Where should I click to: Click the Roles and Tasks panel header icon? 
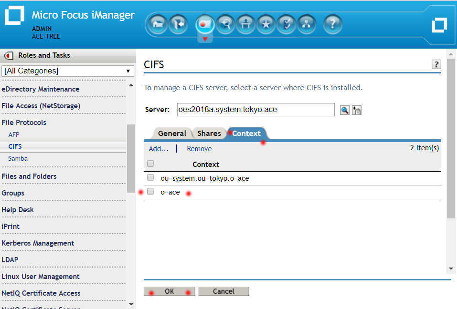click(x=9, y=55)
